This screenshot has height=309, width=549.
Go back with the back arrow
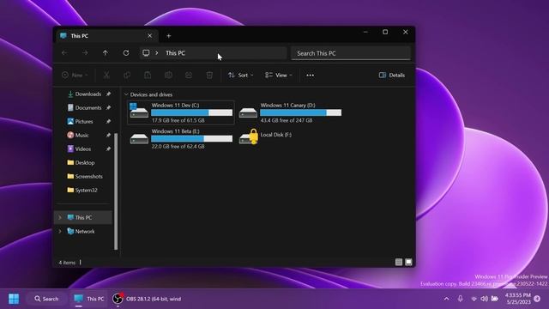pyautogui.click(x=64, y=53)
